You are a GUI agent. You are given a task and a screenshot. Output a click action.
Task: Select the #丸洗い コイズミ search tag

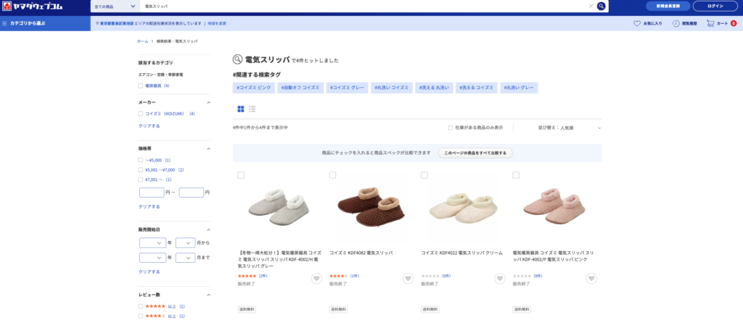pos(392,88)
